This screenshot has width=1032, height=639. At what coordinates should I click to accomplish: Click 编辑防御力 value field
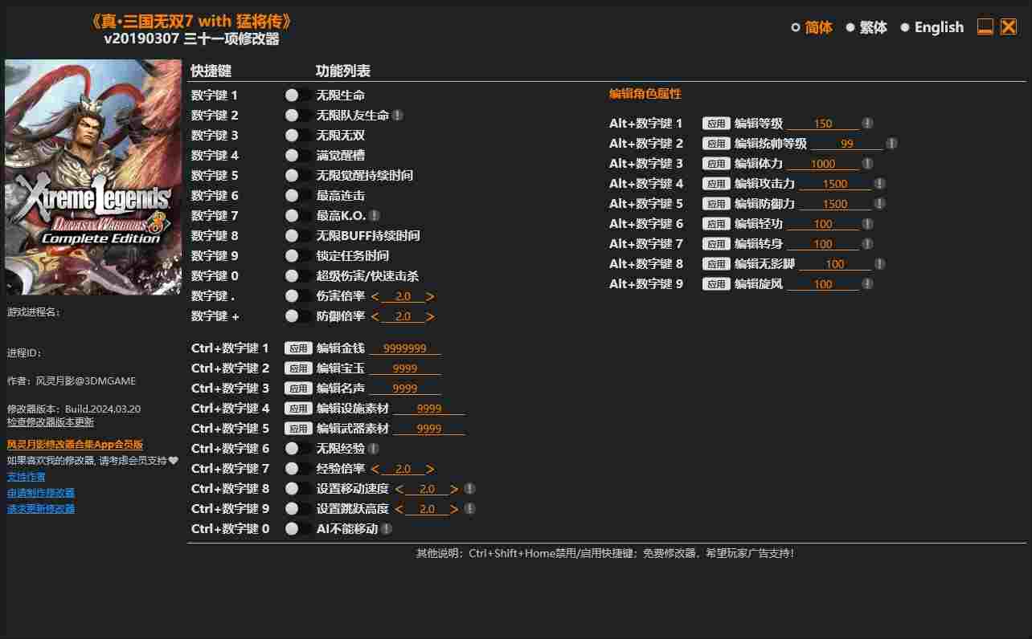coord(835,204)
